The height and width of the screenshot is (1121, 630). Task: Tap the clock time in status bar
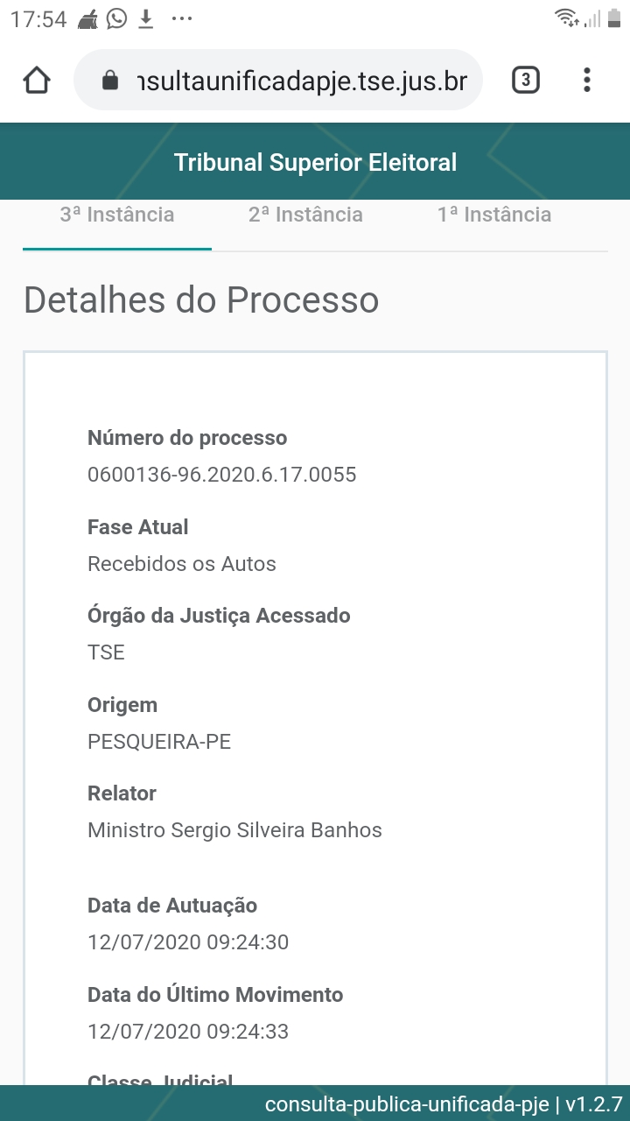[38, 19]
